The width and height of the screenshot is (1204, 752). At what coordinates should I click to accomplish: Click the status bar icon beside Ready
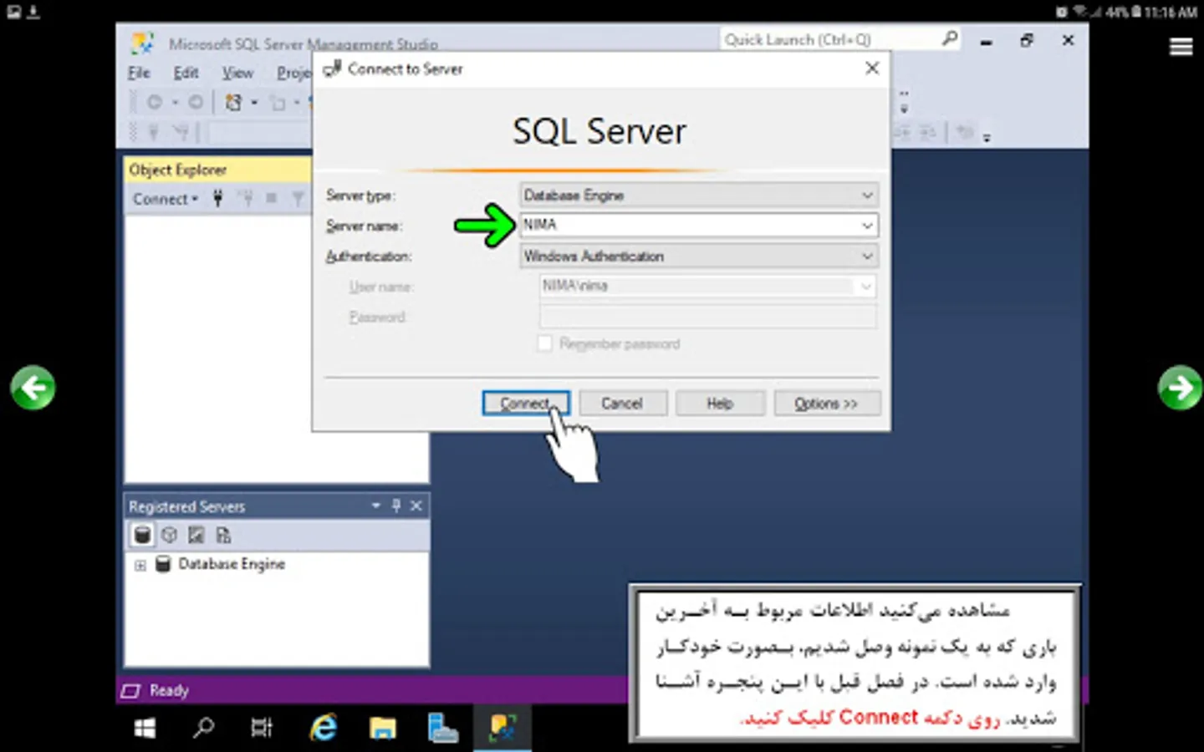130,691
